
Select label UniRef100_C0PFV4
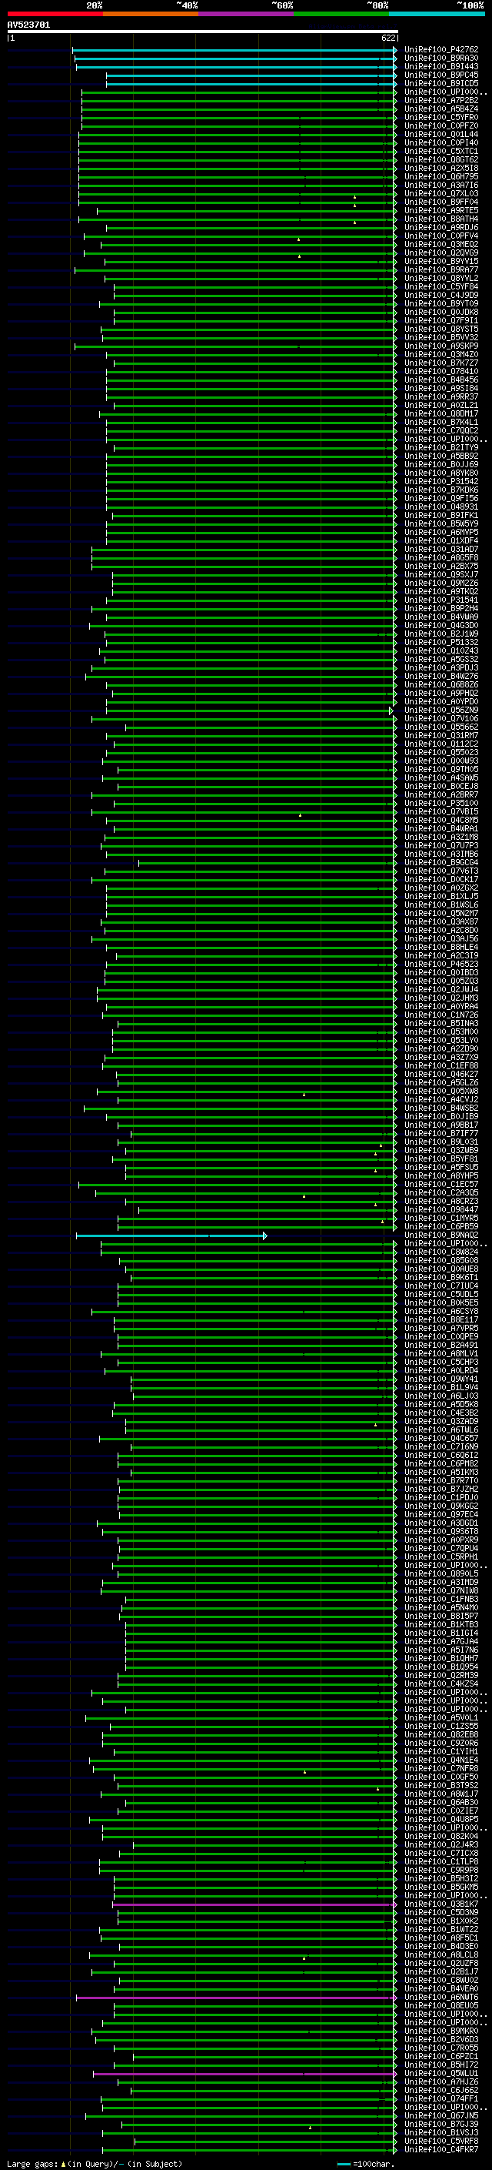tap(440, 236)
